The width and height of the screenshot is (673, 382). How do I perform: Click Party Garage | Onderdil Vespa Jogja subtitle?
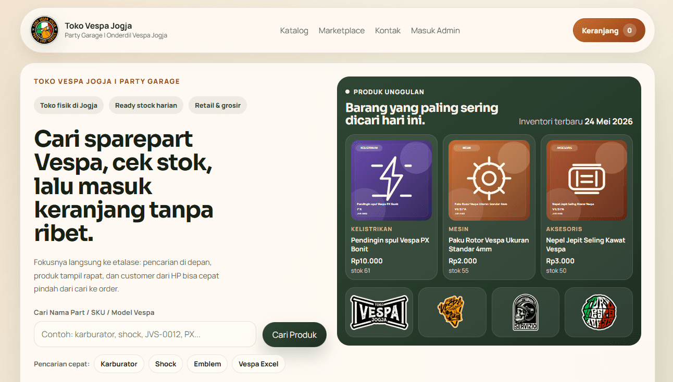116,35
